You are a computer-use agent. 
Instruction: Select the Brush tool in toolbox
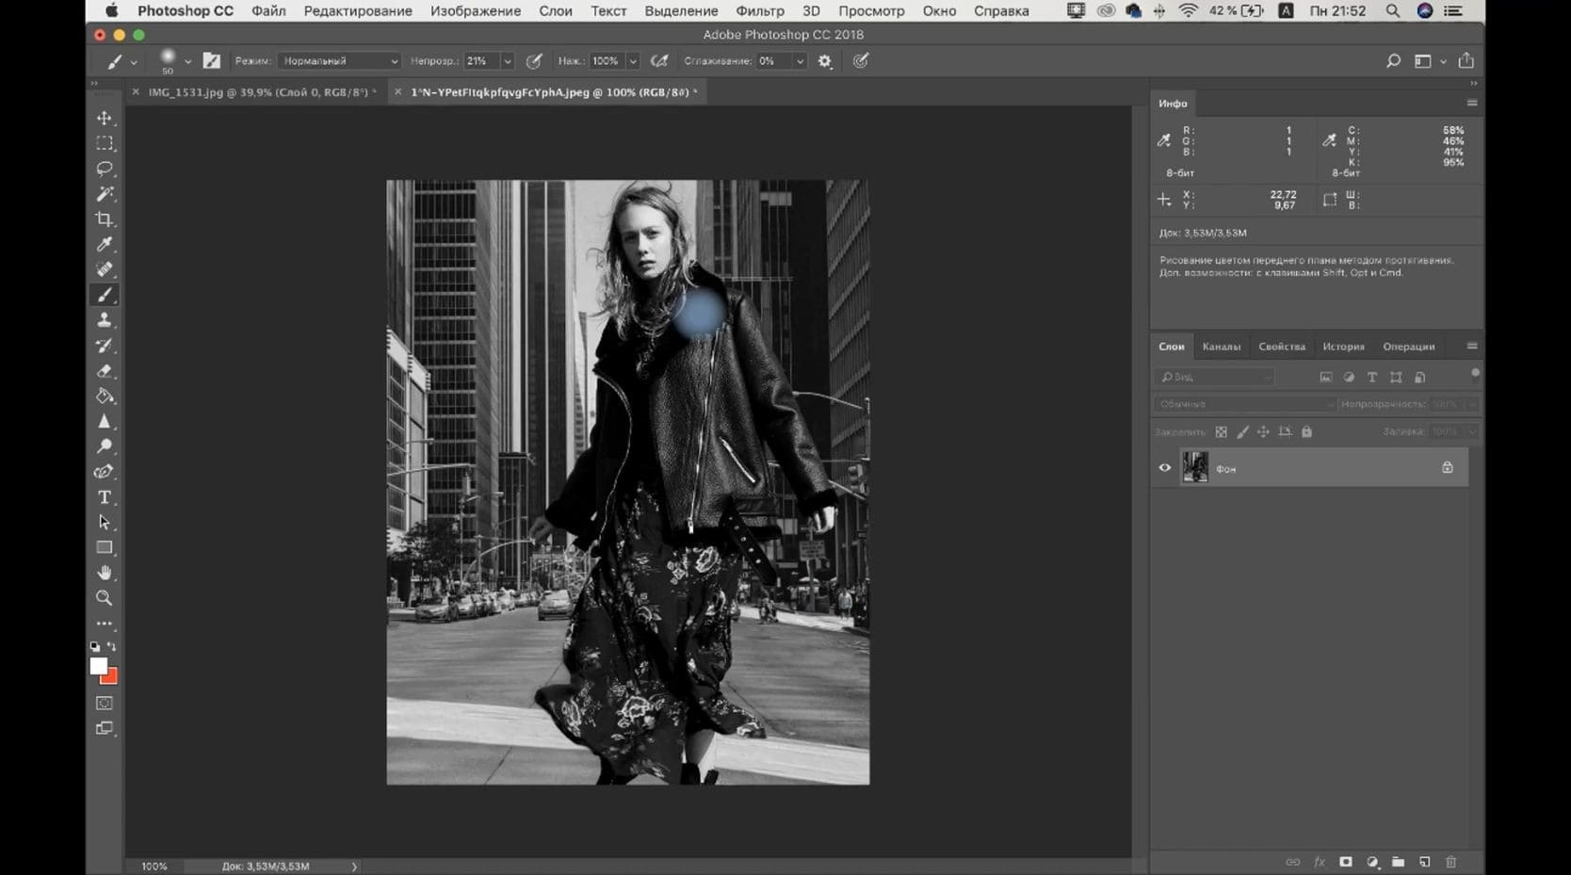coord(105,295)
